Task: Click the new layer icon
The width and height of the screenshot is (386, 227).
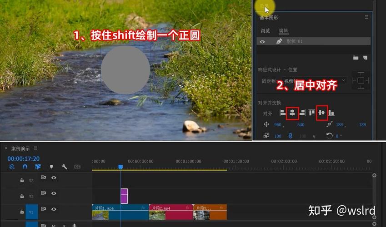Action: [x=365, y=58]
